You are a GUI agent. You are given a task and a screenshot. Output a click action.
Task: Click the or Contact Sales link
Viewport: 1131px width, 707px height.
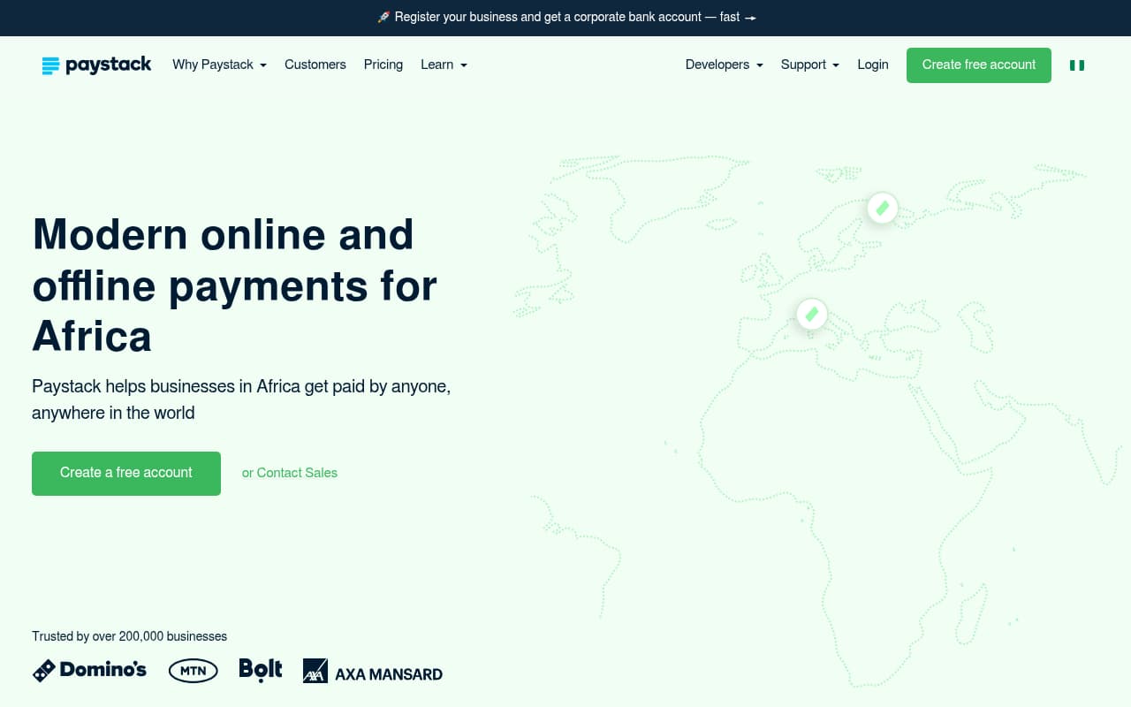pyautogui.click(x=290, y=473)
